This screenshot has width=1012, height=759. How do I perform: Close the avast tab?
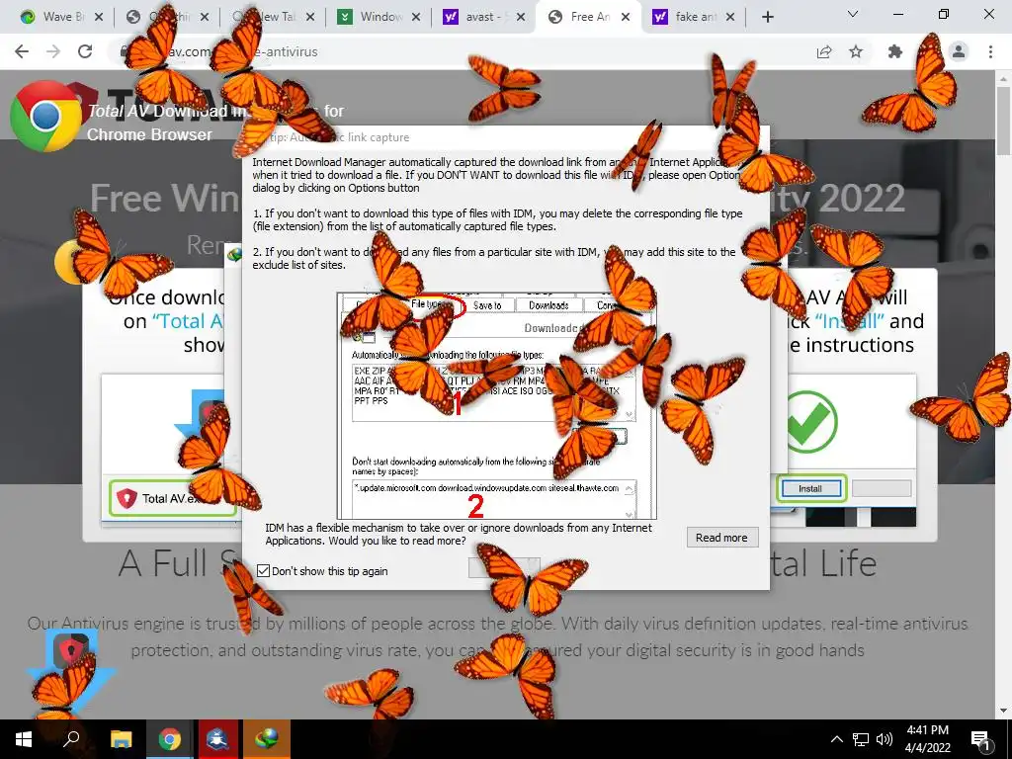tap(521, 18)
